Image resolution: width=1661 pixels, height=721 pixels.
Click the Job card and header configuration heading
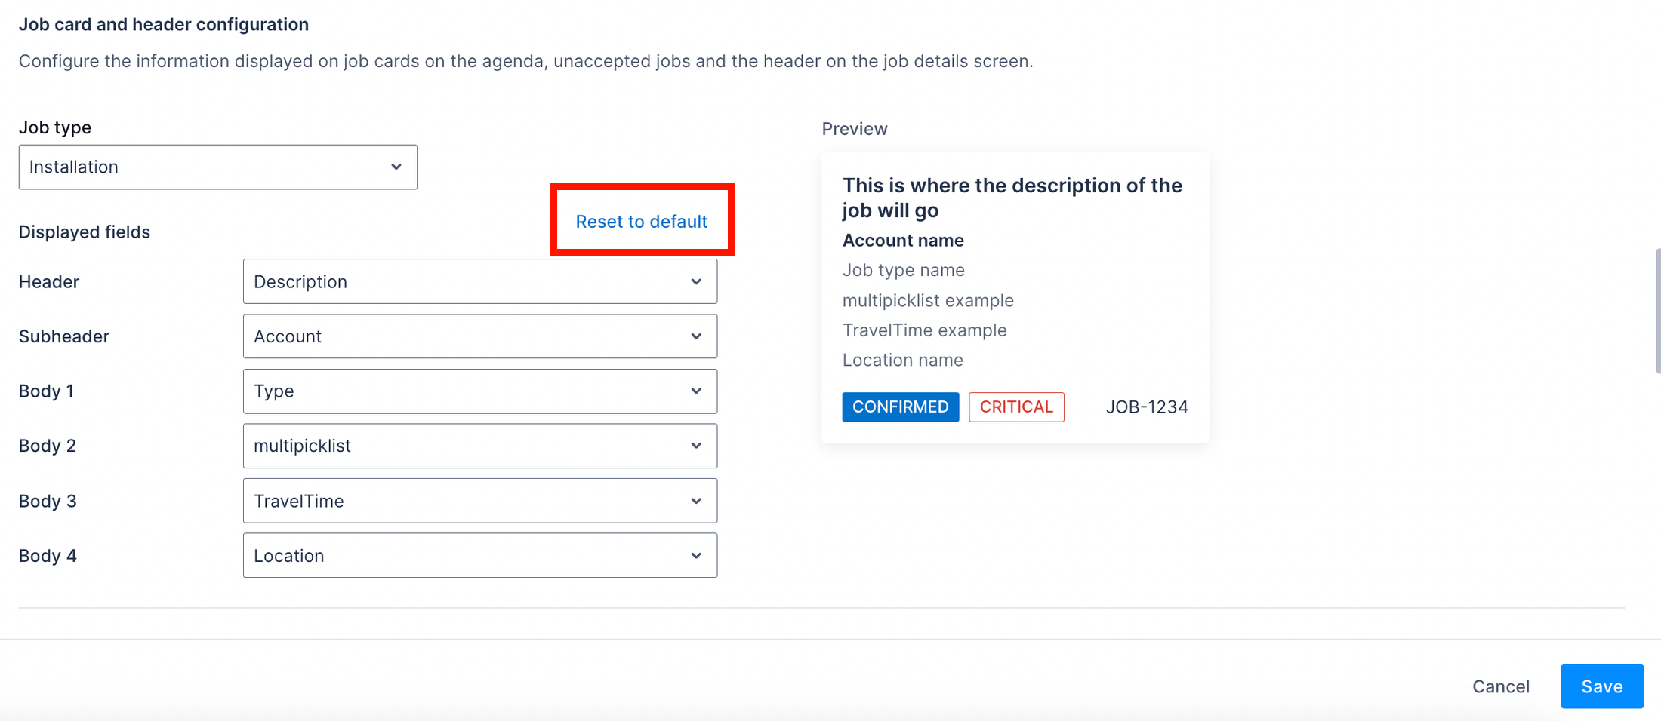164,24
